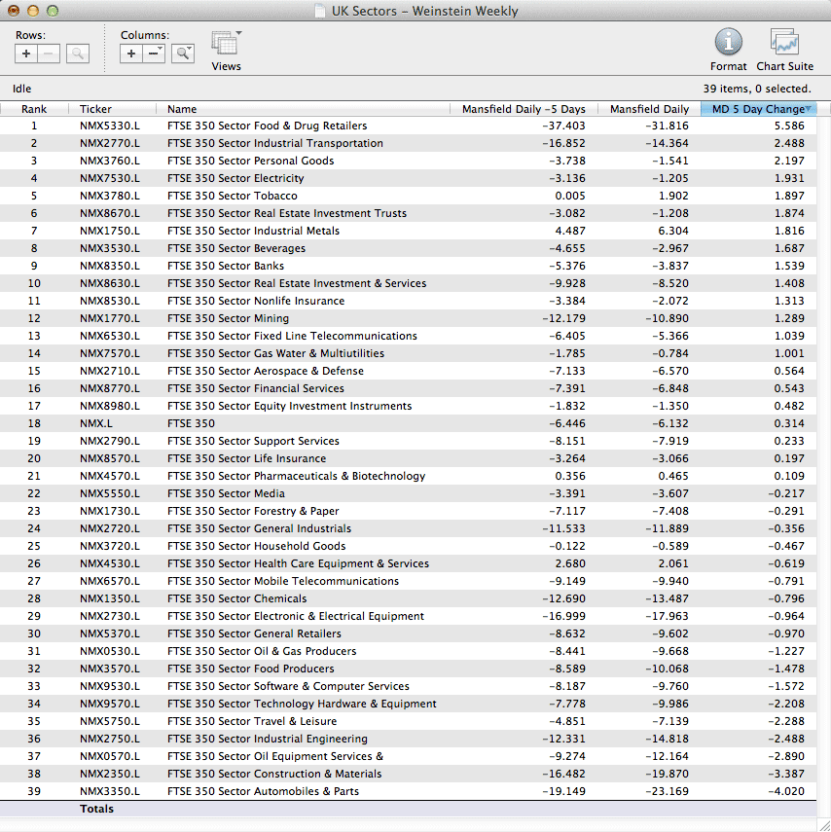Expand the Columns search dropdown
This screenshot has height=832, width=831.
[183, 54]
